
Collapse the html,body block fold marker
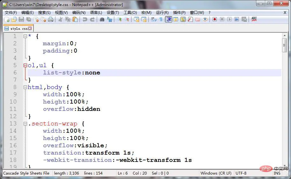(25, 87)
